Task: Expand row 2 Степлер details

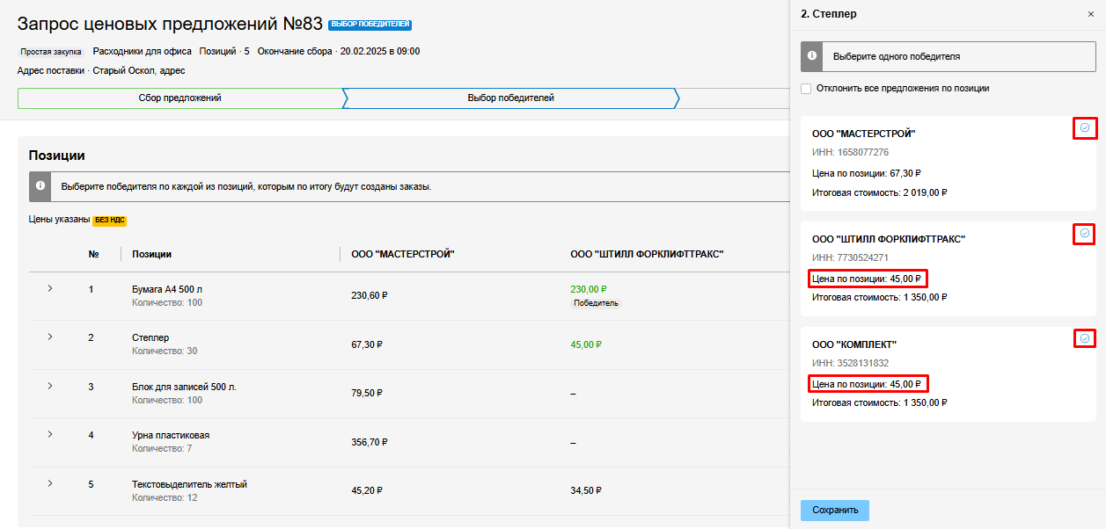Action: (50, 337)
